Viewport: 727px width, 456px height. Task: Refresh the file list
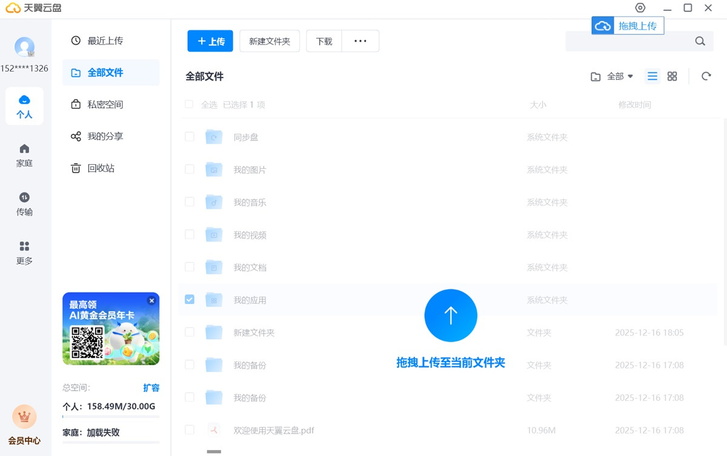706,76
